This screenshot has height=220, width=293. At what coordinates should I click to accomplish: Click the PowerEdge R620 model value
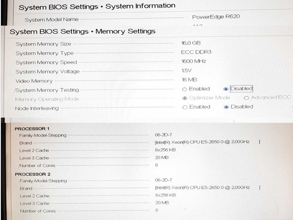(216, 16)
